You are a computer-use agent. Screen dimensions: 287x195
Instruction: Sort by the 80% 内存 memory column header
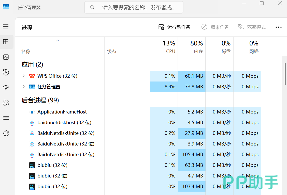192,47
